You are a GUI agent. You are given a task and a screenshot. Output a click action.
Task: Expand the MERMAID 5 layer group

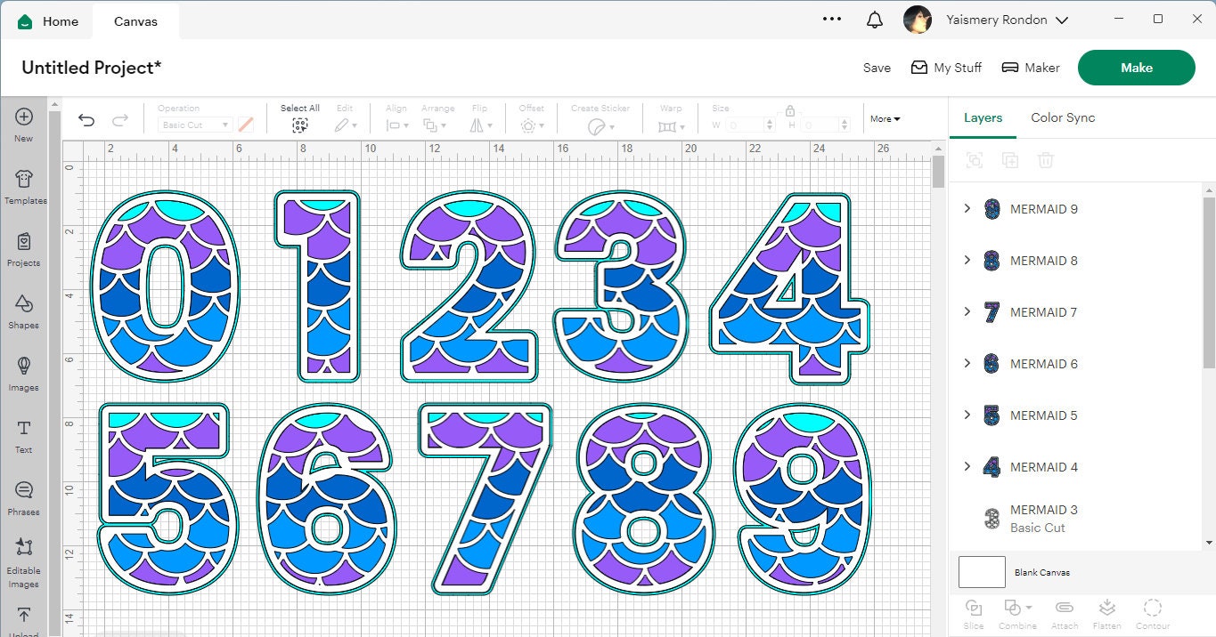(x=967, y=415)
